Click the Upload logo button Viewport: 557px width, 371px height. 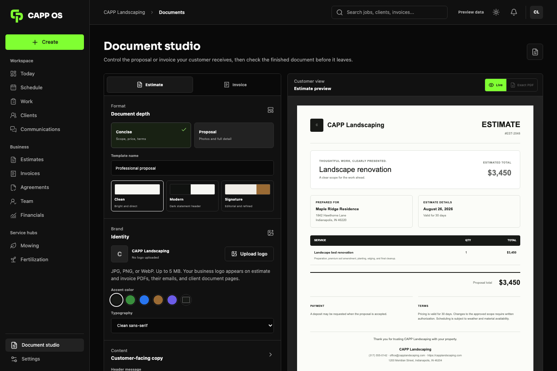(249, 254)
